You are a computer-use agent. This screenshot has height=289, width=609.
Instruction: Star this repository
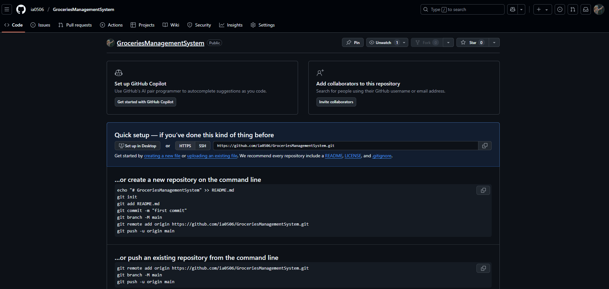click(x=472, y=42)
